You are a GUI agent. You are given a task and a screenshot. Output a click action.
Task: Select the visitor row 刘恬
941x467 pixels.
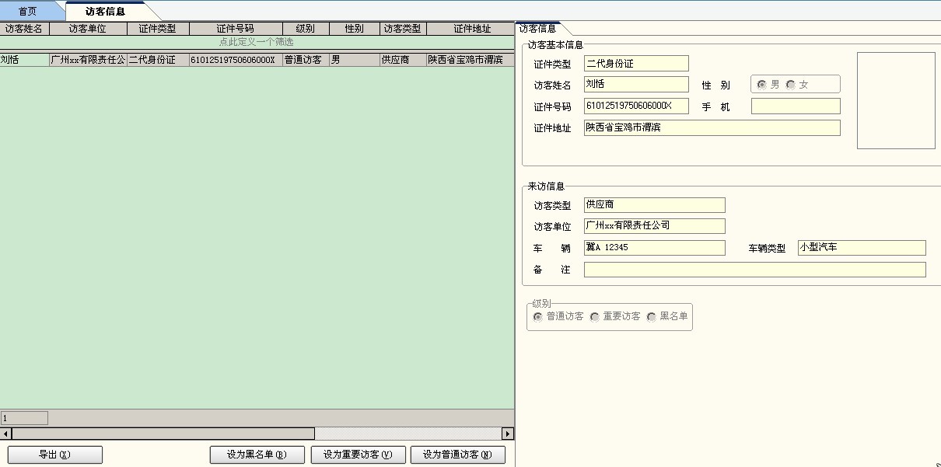tap(23, 60)
